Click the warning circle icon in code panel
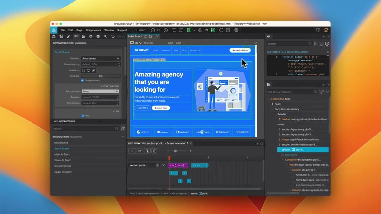This screenshot has width=381, height=214. coord(327,44)
